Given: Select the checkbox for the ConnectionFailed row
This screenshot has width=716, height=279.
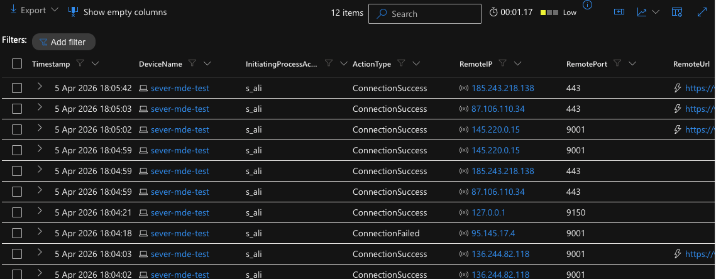Looking at the screenshot, I should tap(17, 233).
